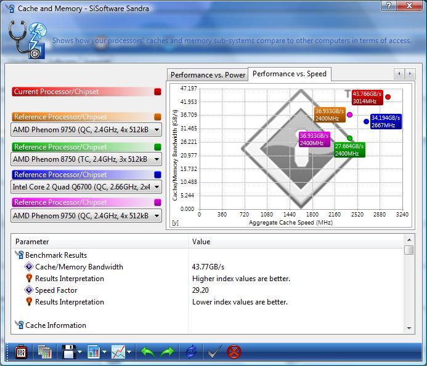This screenshot has height=366, width=427.
Task: Click the [y] axis toggle on chart
Action: (176, 223)
